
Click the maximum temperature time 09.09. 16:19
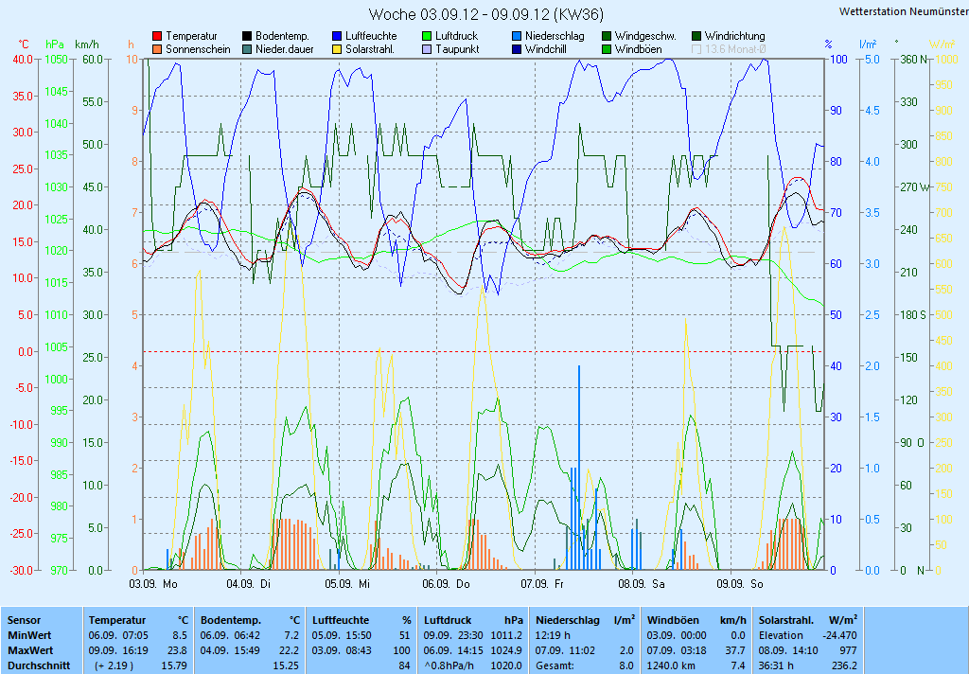pyautogui.click(x=118, y=650)
